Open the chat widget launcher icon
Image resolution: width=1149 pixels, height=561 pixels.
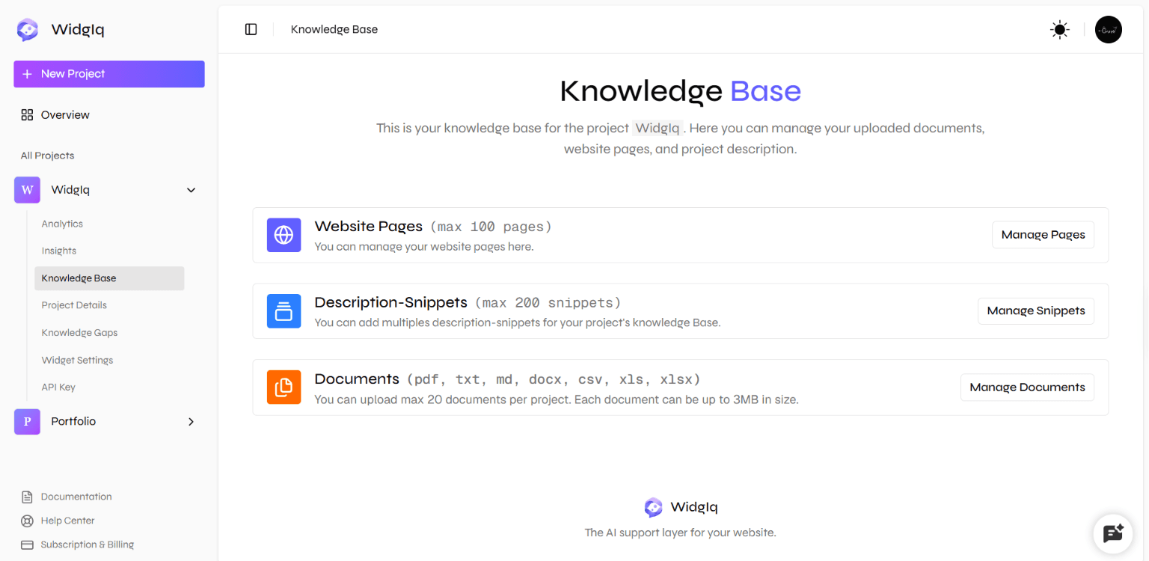pyautogui.click(x=1113, y=533)
